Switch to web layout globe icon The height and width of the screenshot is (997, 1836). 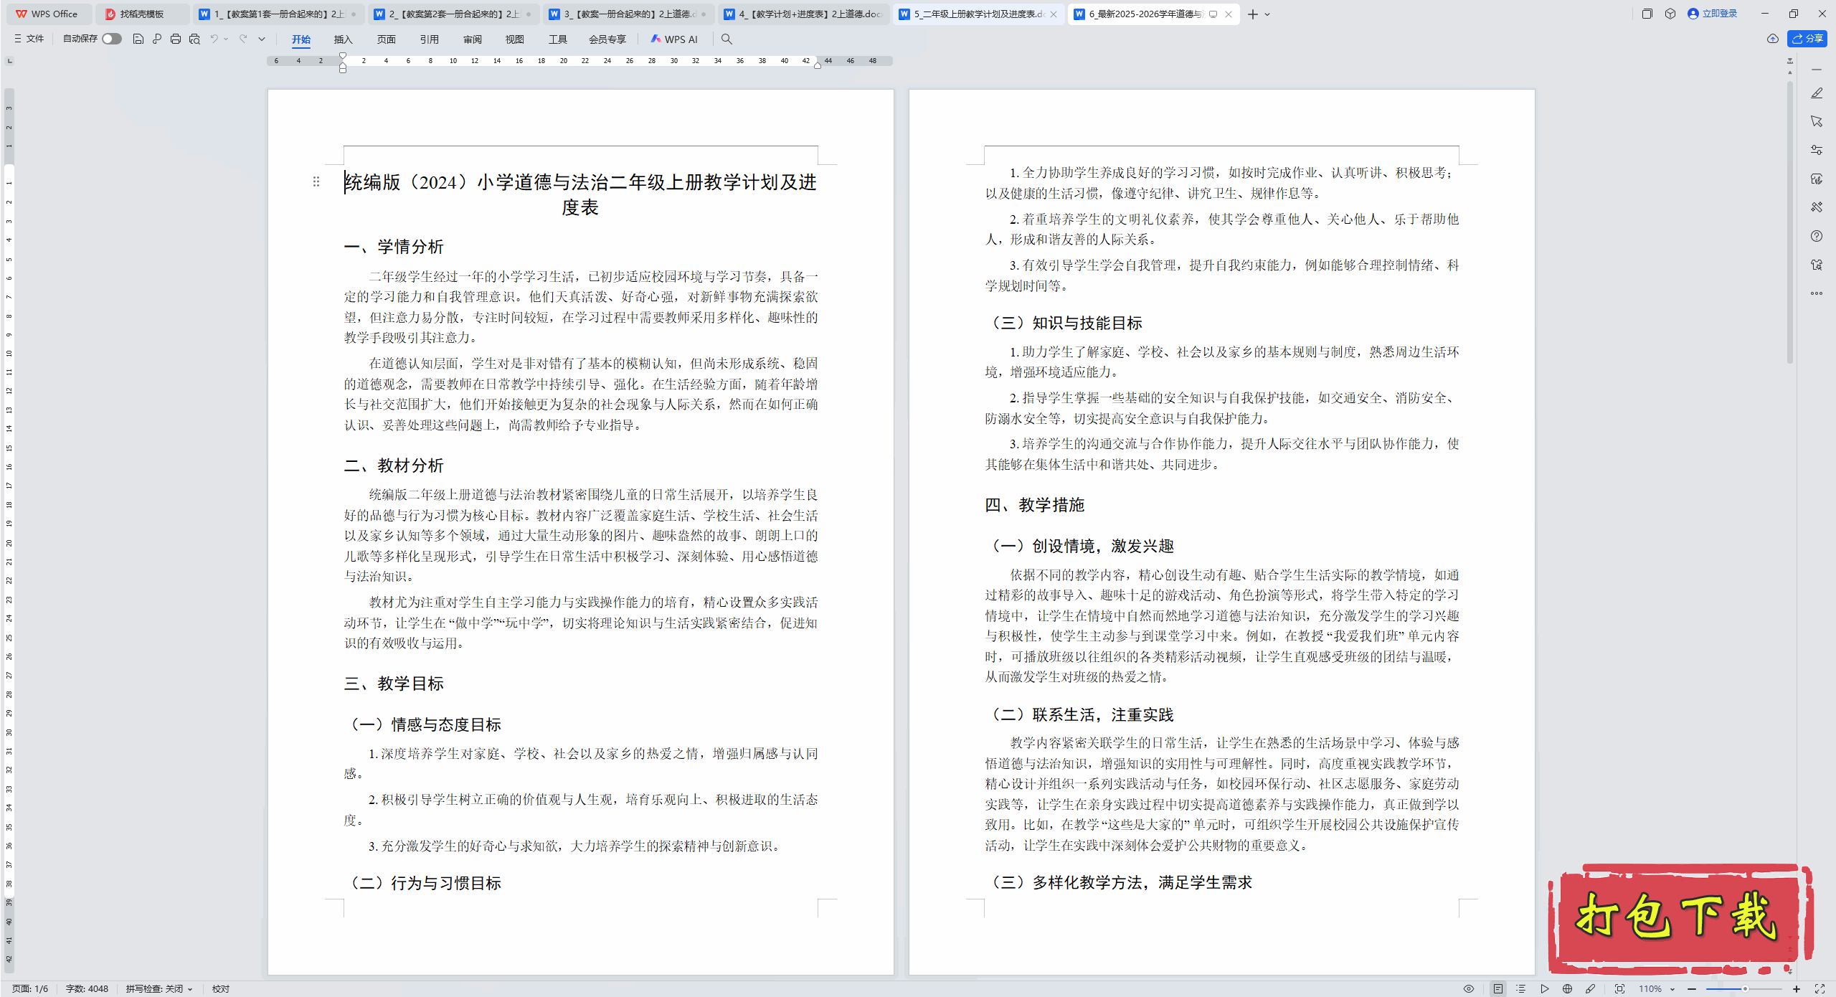point(1568,988)
